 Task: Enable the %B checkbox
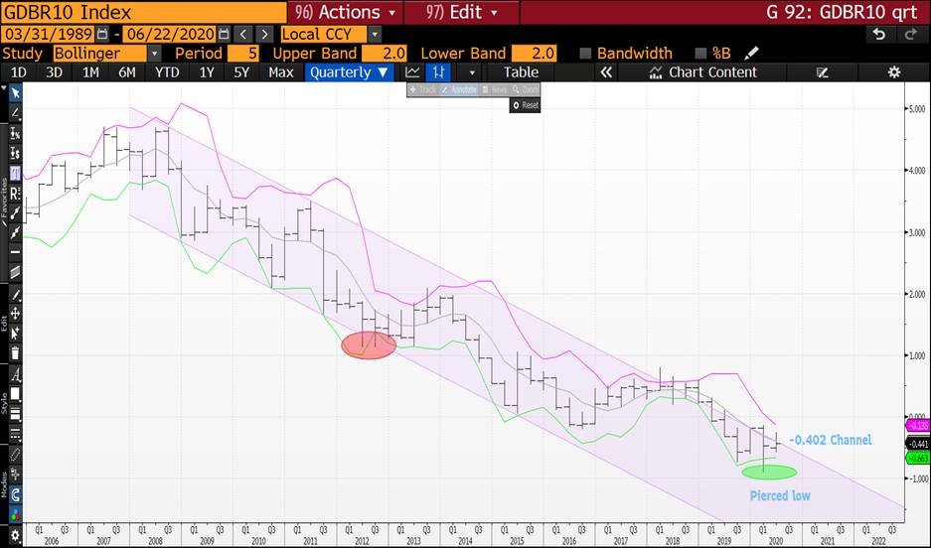[x=701, y=54]
